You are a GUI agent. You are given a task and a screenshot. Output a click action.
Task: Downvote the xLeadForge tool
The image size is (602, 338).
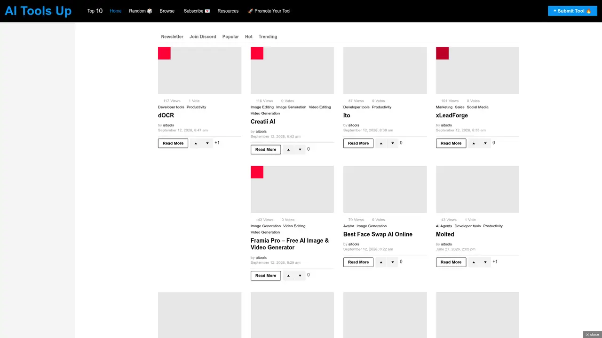[x=485, y=143]
